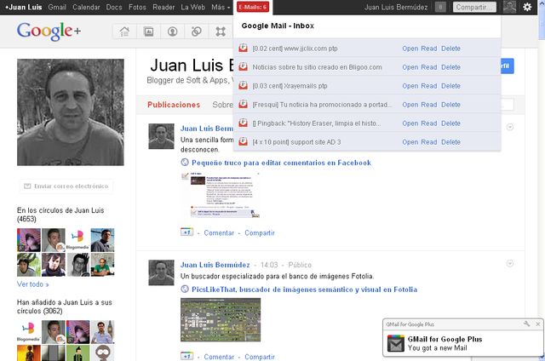Click Juan Luis Bermúdez account name in top bar
545x361 pixels.
tap(396, 7)
